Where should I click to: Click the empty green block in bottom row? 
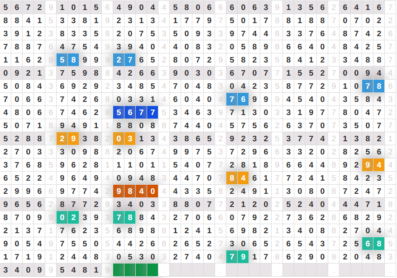(135, 270)
